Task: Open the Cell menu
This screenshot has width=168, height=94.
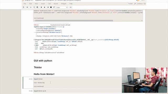Action: pos(49,4)
